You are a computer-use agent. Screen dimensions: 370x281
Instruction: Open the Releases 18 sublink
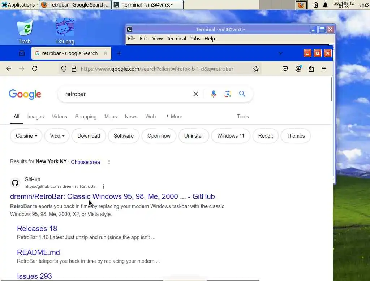pos(37,228)
